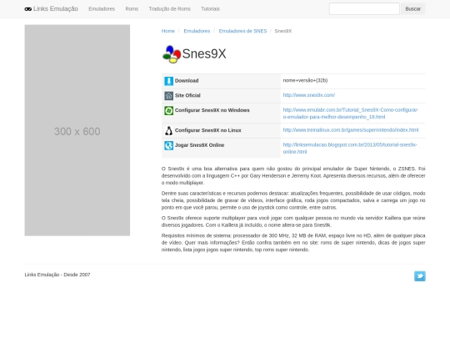The height and width of the screenshot is (338, 450).
Task: Click the Links Emulação brand text
Action: [56, 9]
